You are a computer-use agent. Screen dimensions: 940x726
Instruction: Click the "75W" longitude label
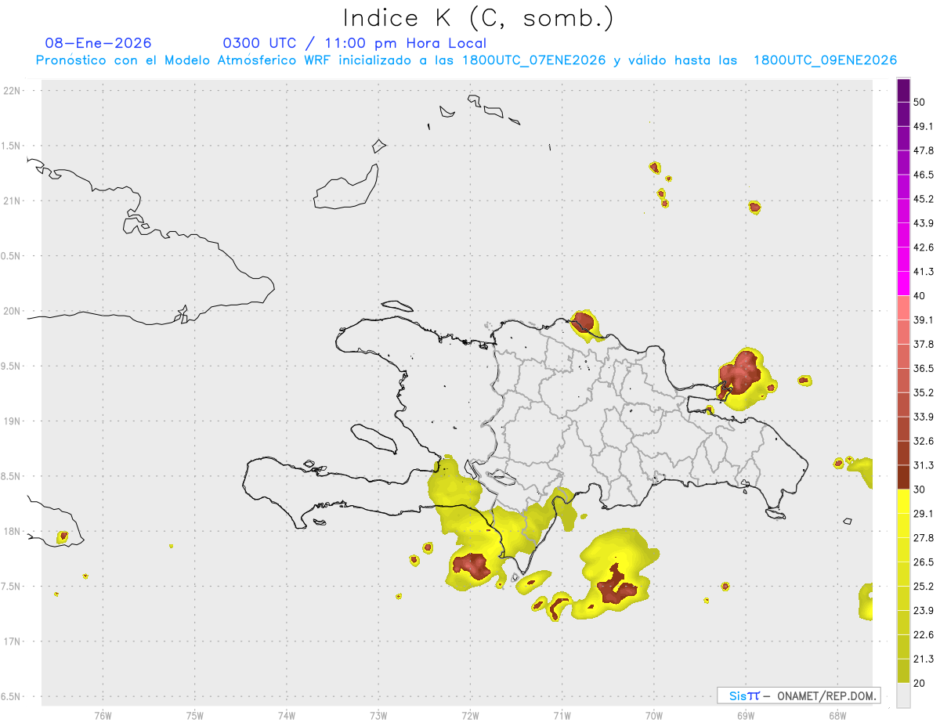[x=195, y=716]
